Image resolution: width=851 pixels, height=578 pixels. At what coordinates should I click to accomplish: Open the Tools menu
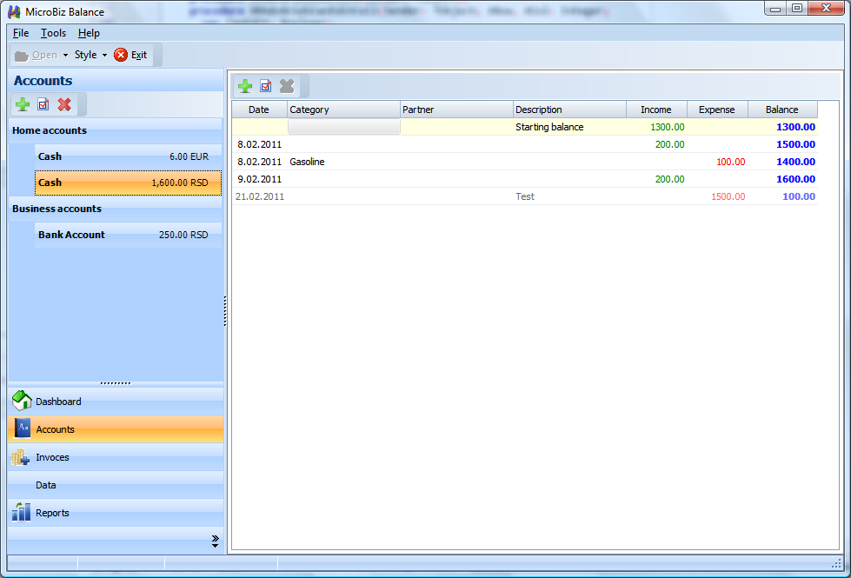[53, 33]
